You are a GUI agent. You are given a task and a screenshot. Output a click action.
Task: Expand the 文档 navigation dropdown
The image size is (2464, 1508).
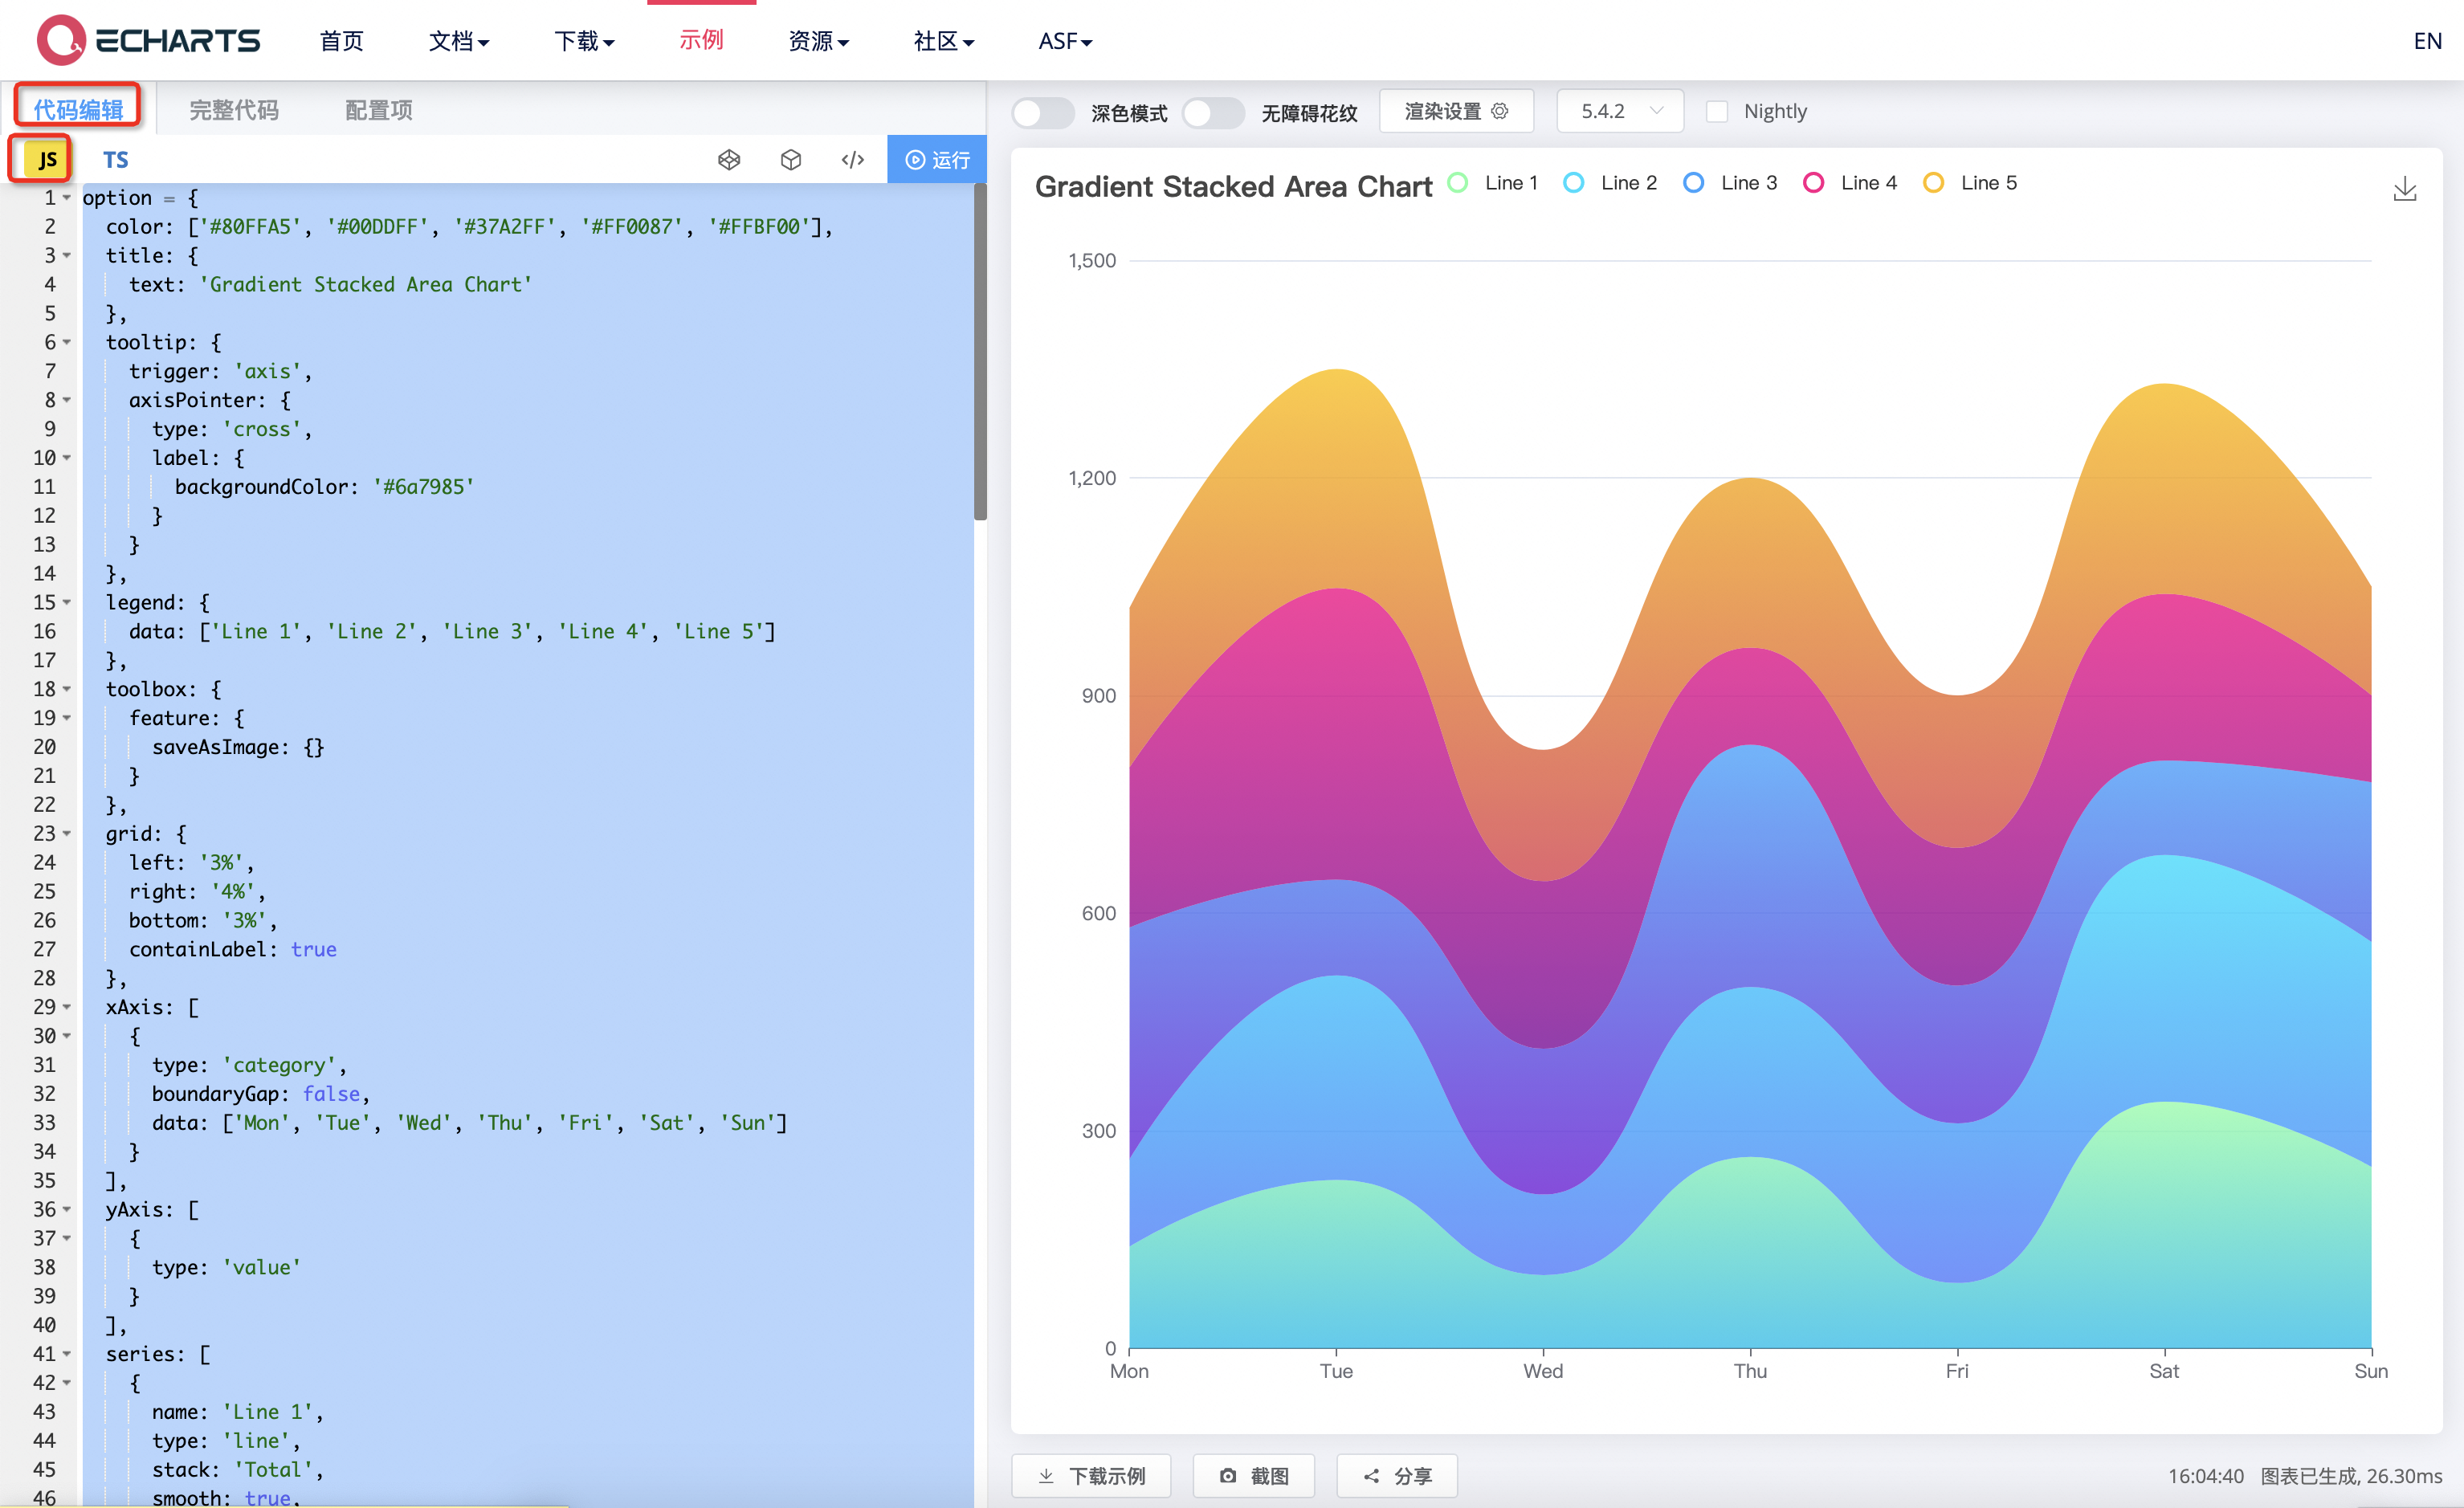coord(458,41)
